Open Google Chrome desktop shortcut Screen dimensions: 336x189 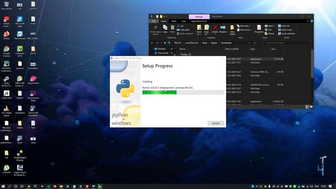point(6,51)
